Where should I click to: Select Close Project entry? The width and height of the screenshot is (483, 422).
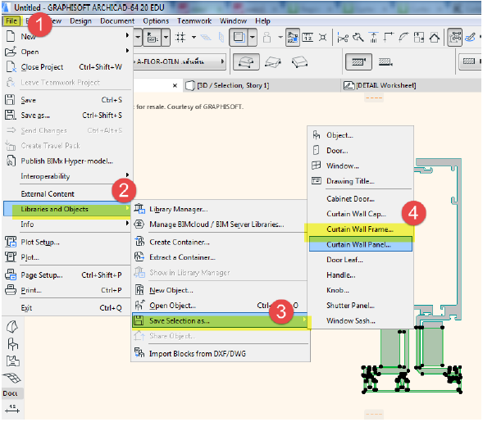pyautogui.click(x=67, y=67)
